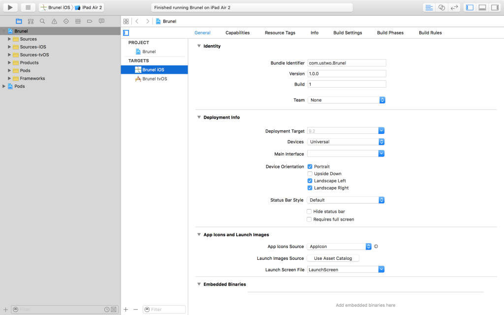The image size is (504, 315).
Task: Add a file with navigator plus button
Action: [x=5, y=310]
